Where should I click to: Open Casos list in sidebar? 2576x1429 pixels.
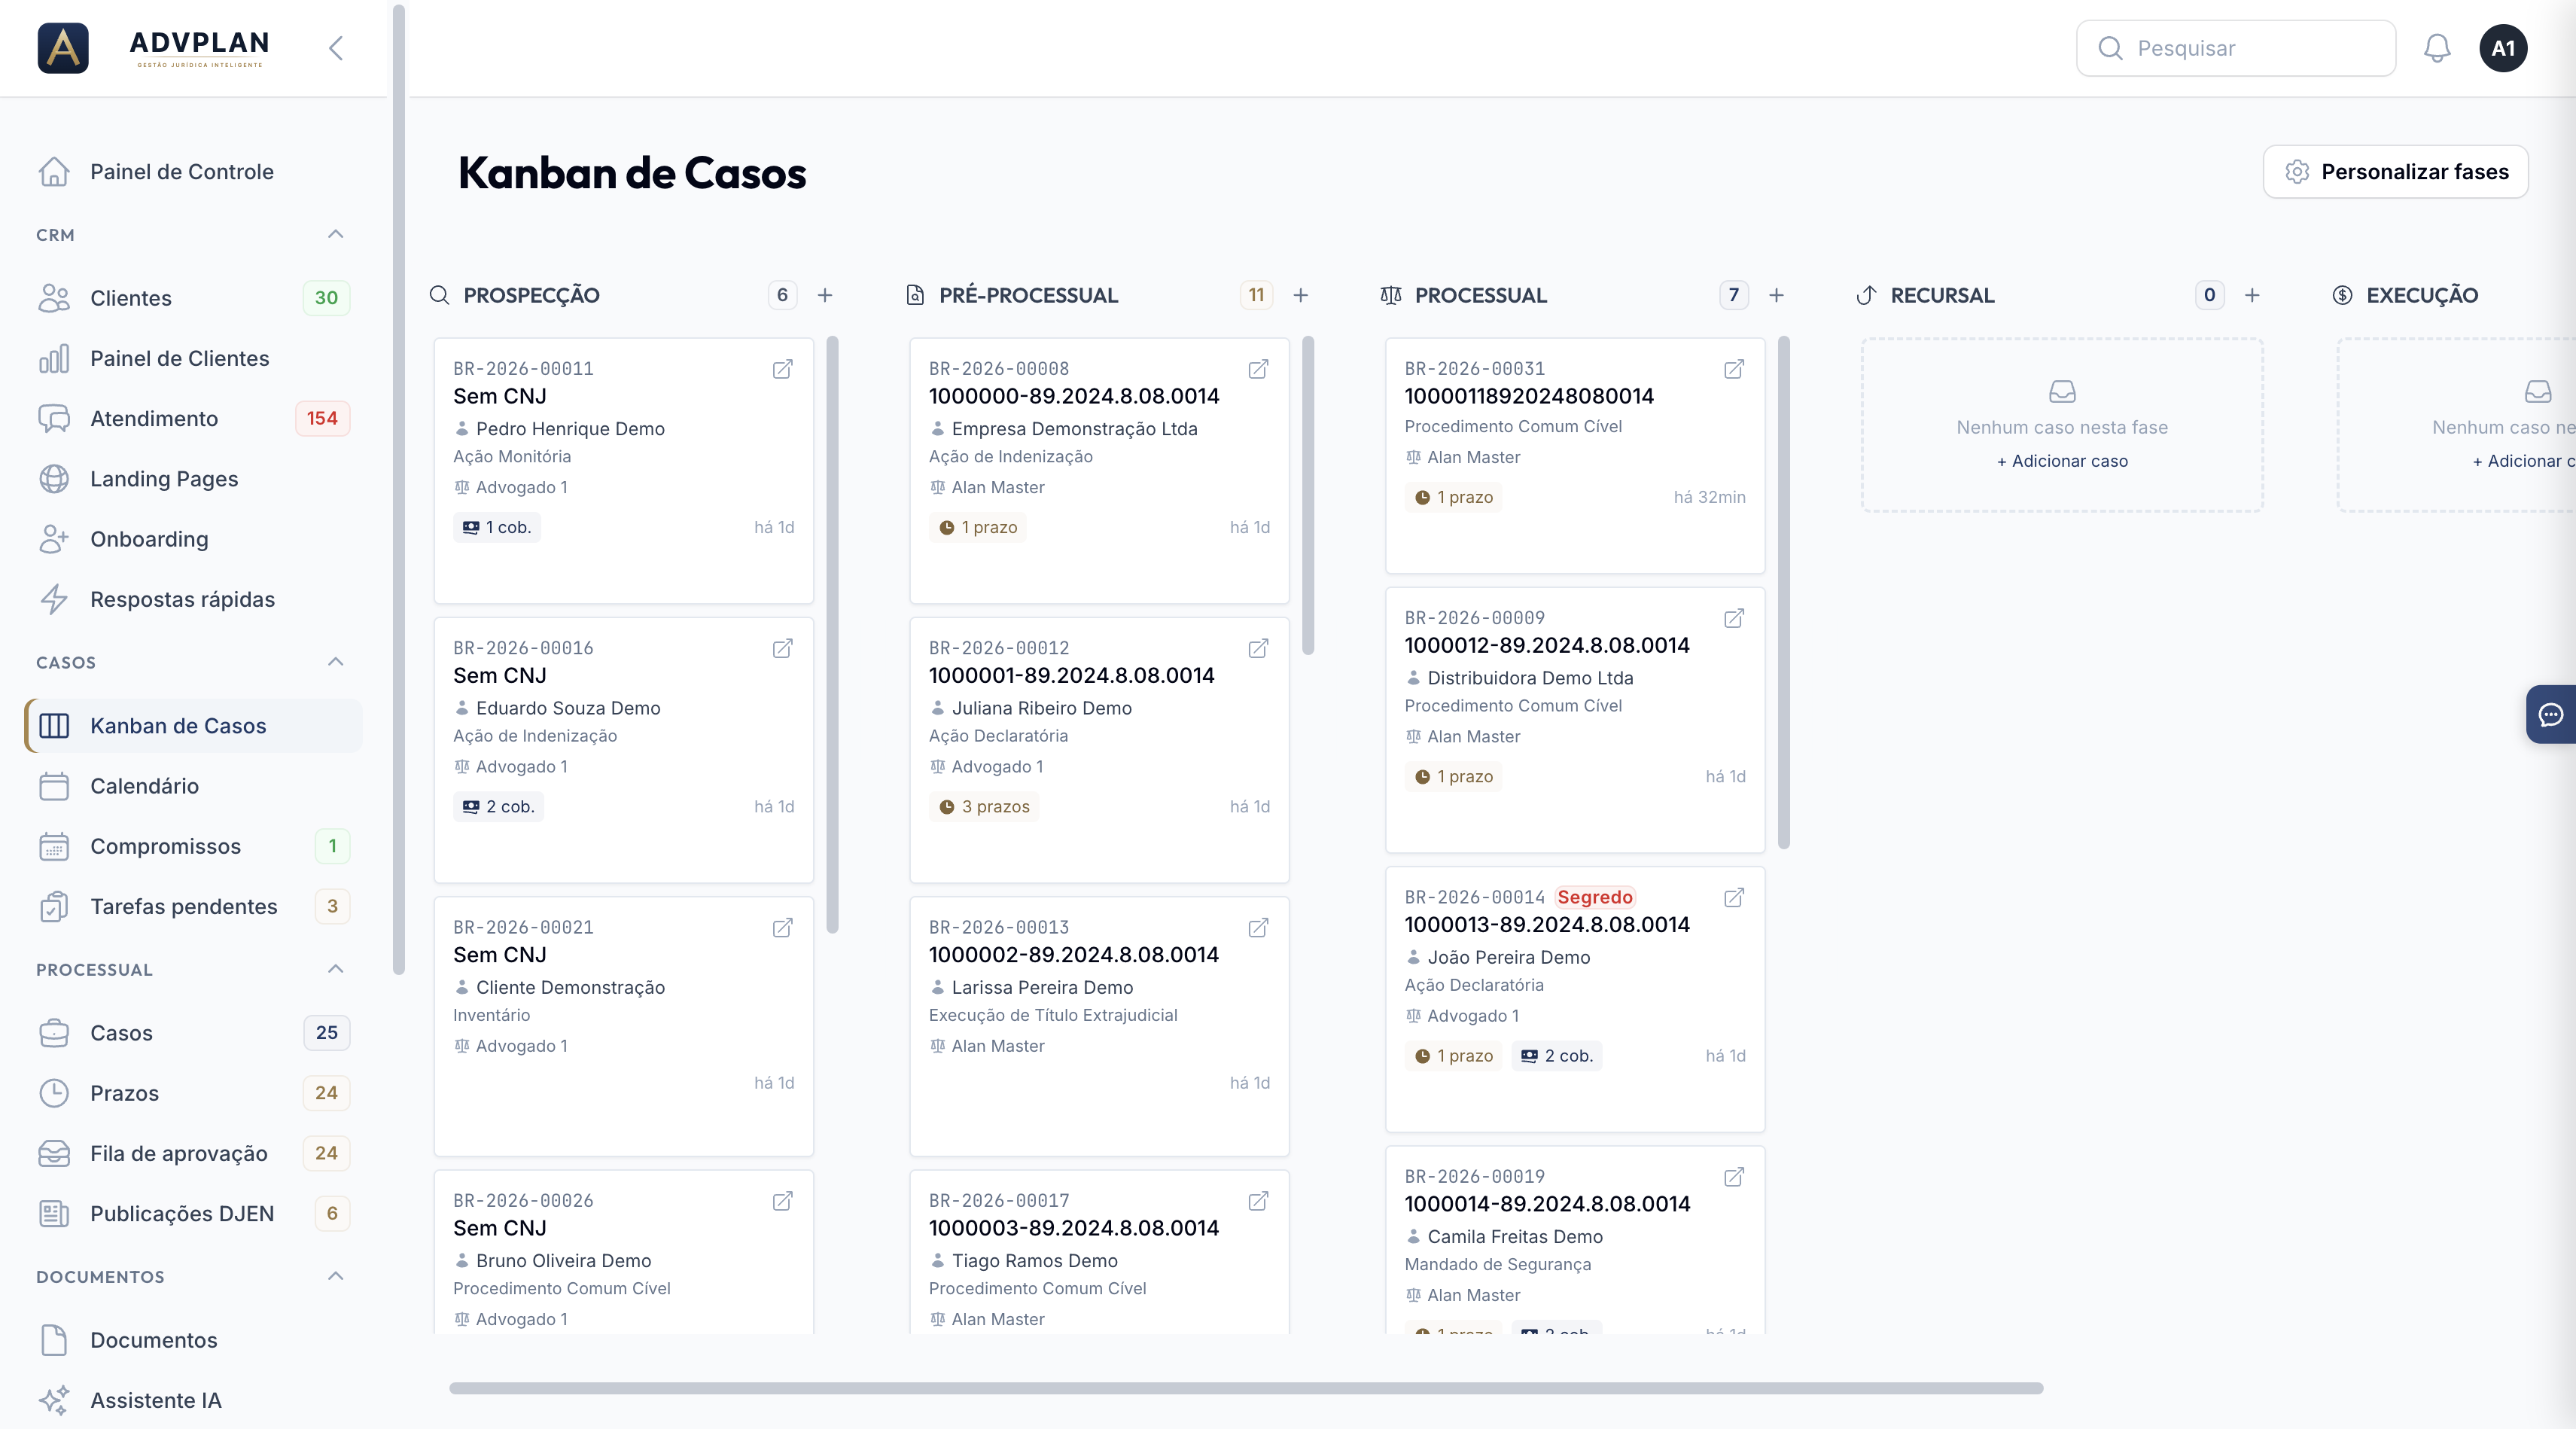pos(193,1033)
